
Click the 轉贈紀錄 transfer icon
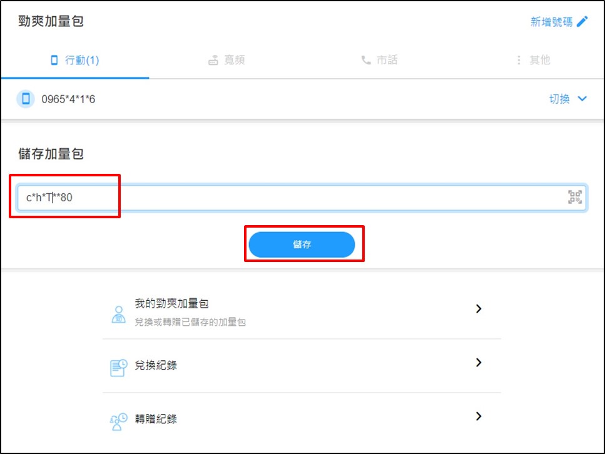[x=118, y=421]
